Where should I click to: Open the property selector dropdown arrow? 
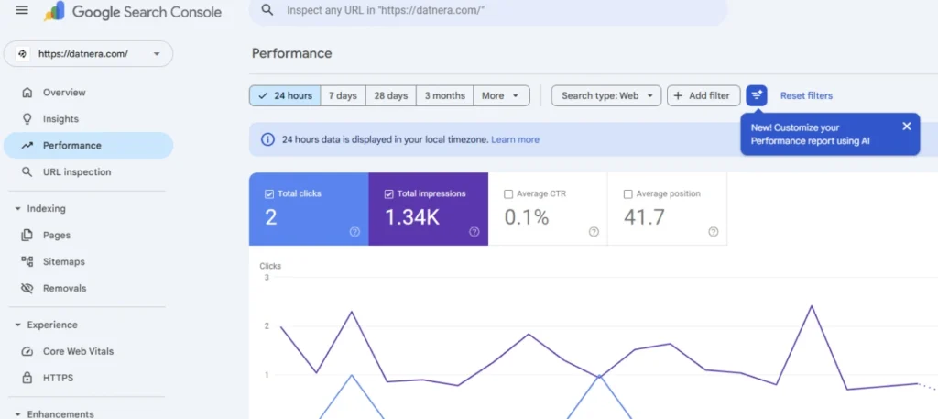pos(157,54)
